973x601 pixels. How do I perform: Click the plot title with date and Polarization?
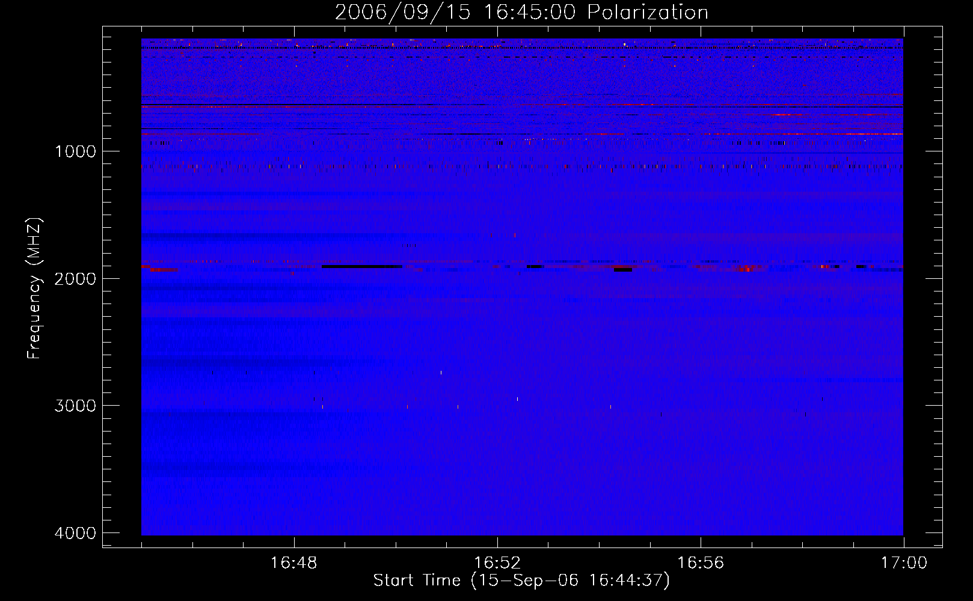521,13
